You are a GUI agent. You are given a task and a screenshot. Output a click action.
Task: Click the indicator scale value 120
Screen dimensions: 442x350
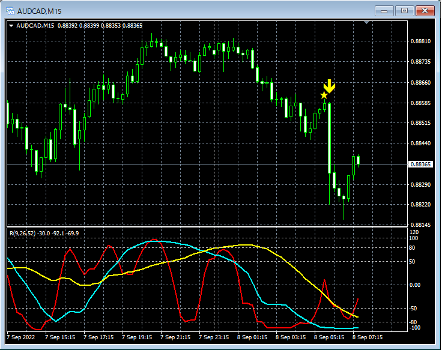(x=414, y=232)
